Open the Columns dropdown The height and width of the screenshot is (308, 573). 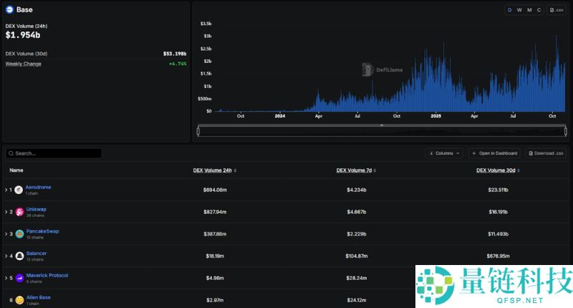tap(444, 153)
